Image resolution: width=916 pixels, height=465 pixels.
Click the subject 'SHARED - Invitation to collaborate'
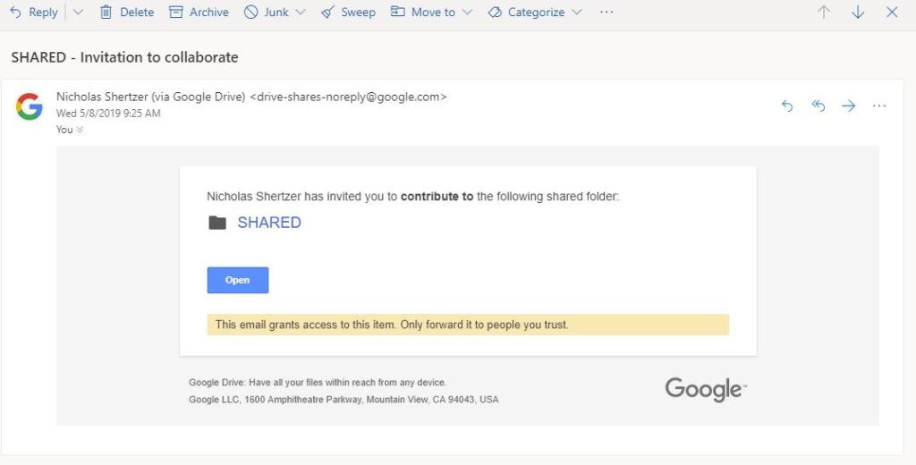coord(124,57)
